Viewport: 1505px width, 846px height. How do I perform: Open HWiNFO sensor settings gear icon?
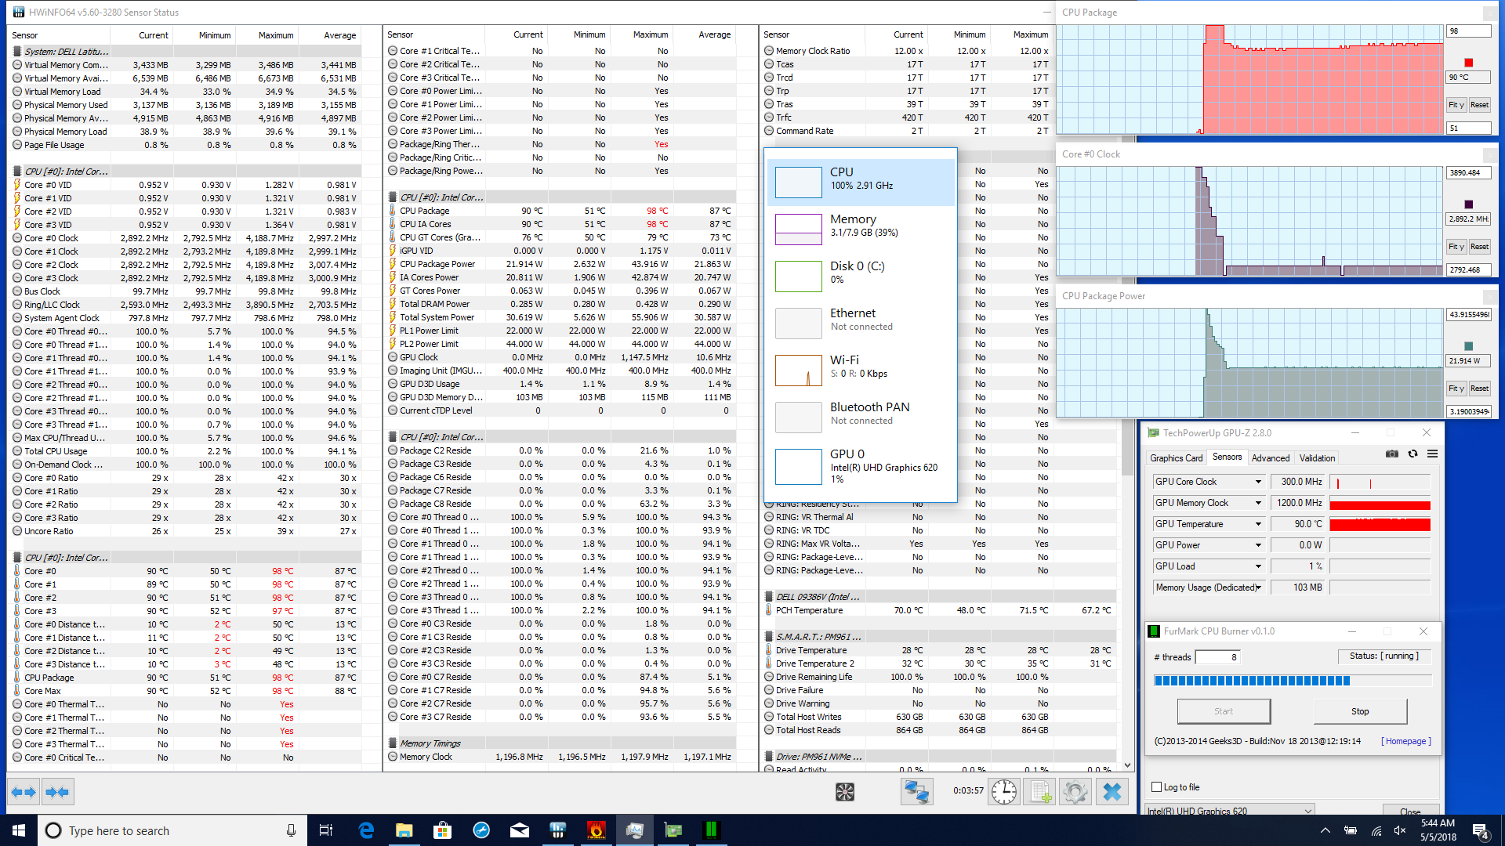coord(1075,792)
